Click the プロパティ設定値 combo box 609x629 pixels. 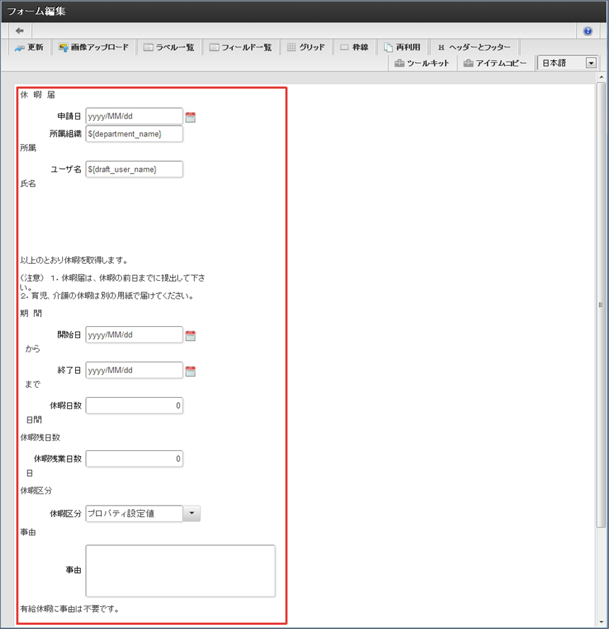[135, 513]
